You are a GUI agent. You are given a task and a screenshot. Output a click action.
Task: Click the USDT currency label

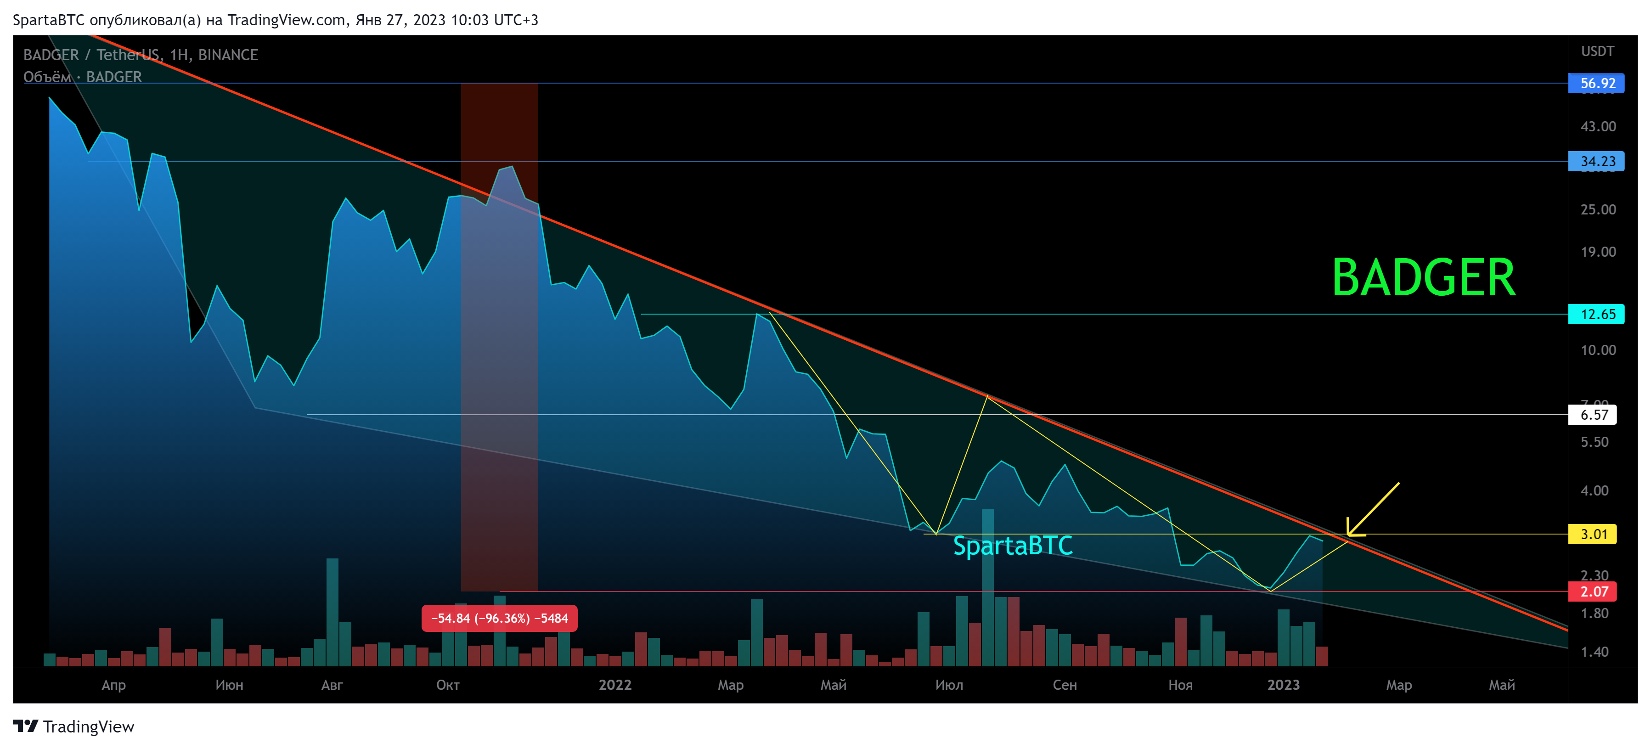tap(1597, 51)
